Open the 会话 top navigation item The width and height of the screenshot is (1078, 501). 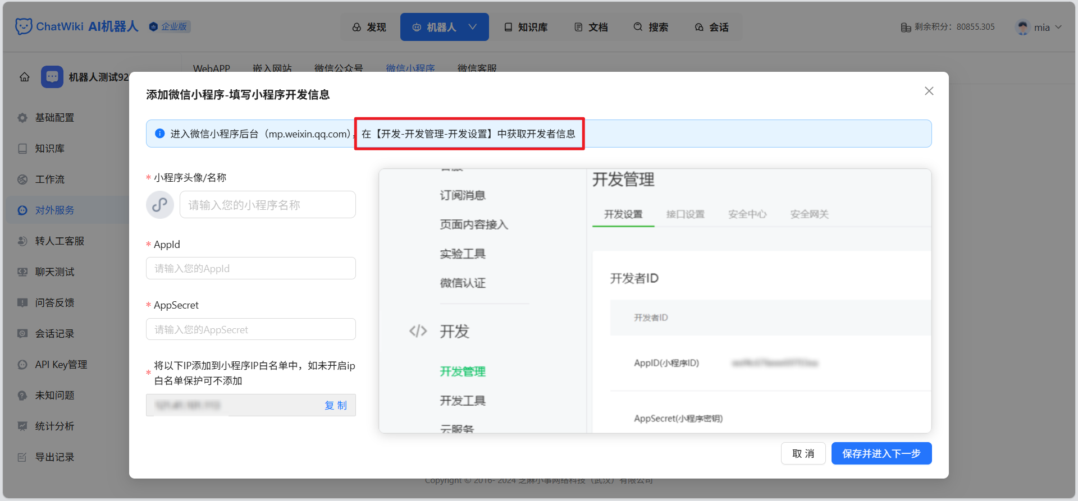click(x=712, y=27)
